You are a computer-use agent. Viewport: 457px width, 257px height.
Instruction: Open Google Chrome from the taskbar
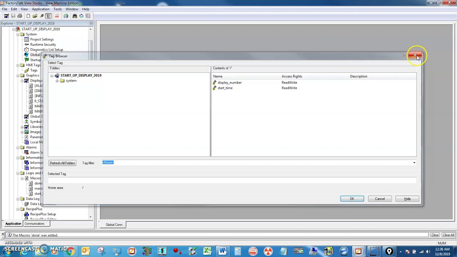point(70,251)
